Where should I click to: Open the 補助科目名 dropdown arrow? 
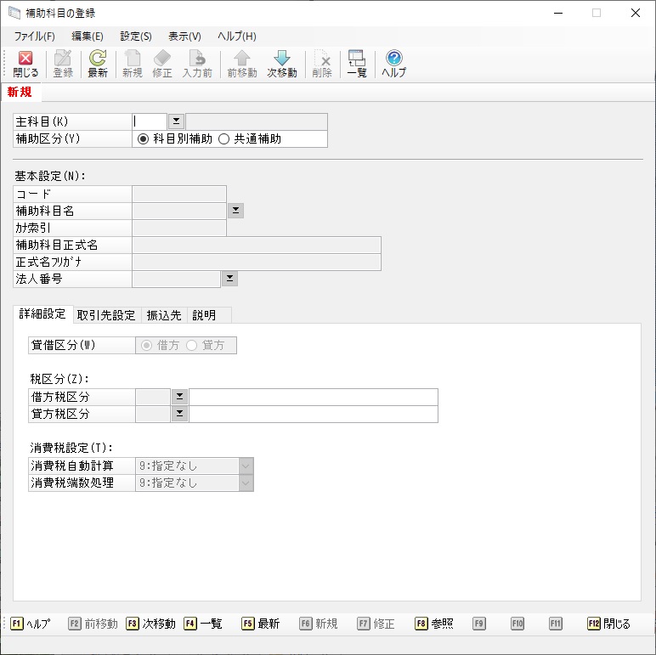(235, 210)
